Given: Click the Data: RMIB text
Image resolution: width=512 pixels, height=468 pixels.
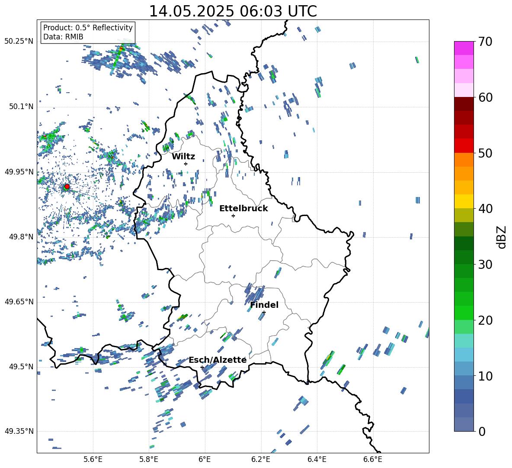Looking at the screenshot, I should coord(63,37).
